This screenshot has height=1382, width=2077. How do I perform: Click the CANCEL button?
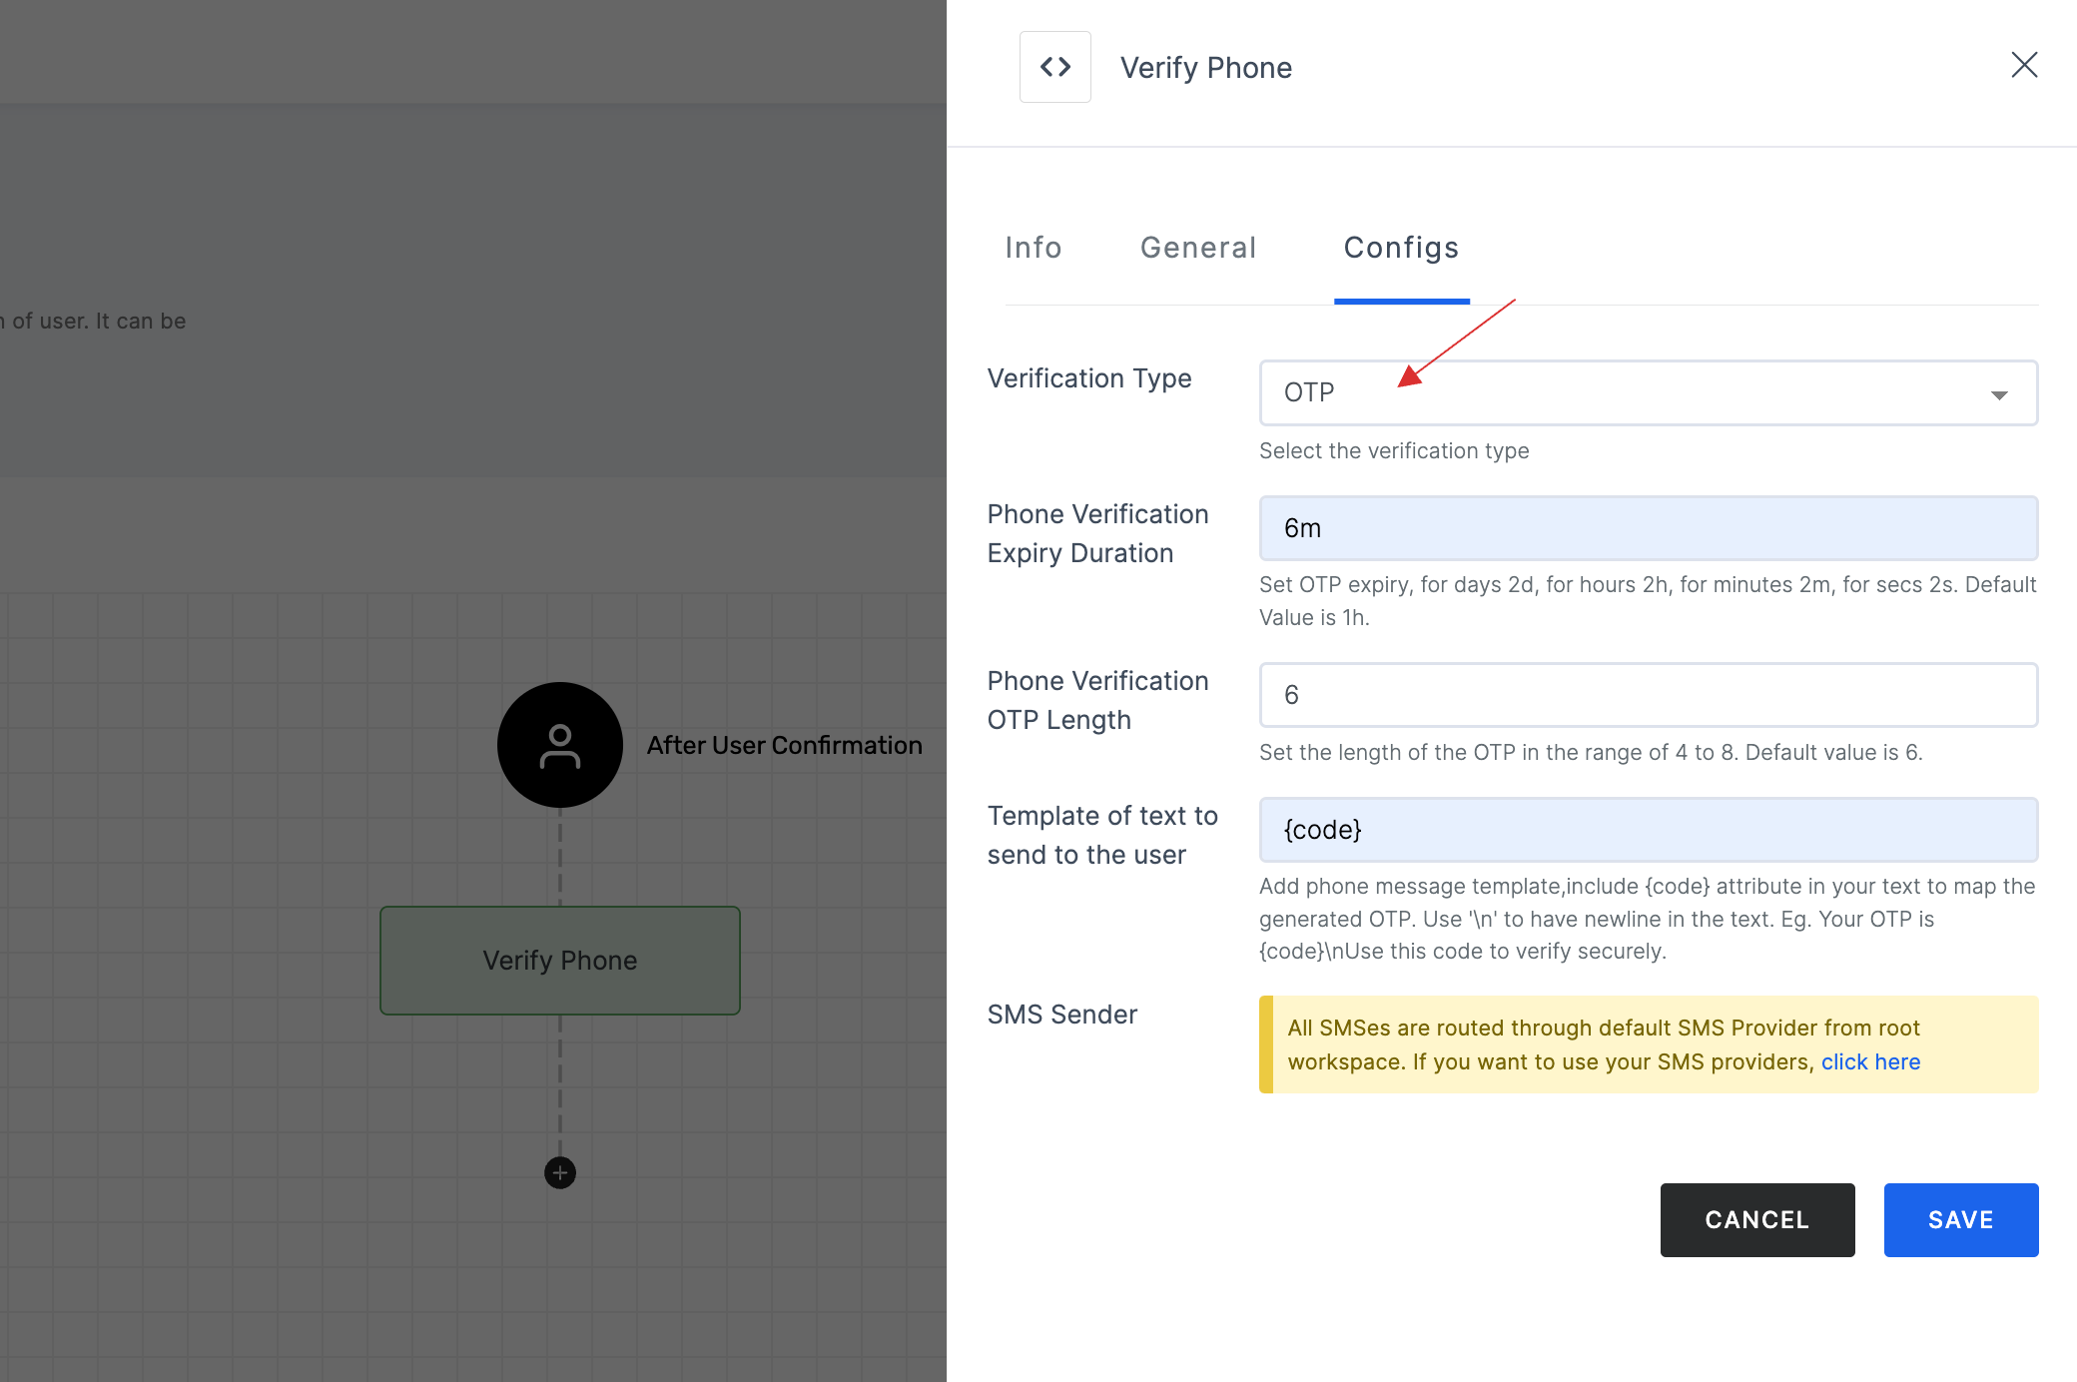(1757, 1220)
